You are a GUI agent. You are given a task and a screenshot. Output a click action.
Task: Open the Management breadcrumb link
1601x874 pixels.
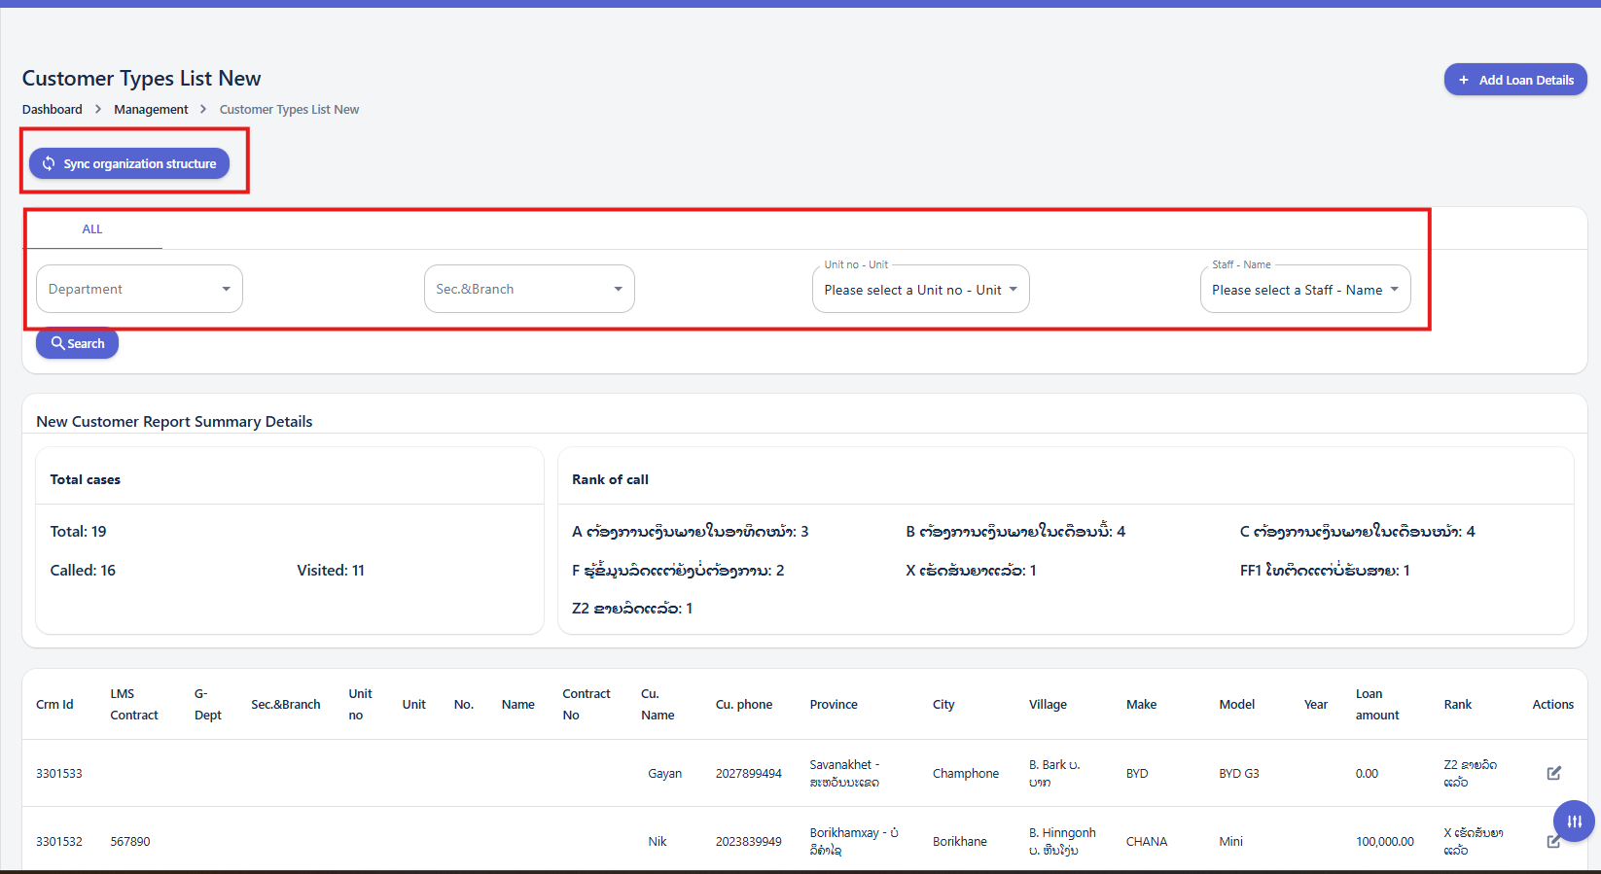(151, 110)
